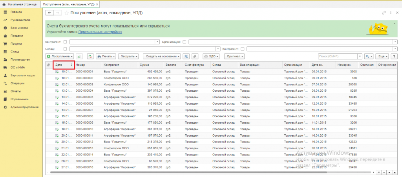
Task: Open the Персональных настройках link
Action: [x=100, y=32]
